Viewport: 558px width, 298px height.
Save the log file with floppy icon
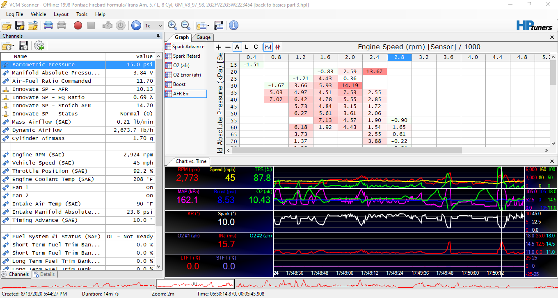point(20,25)
